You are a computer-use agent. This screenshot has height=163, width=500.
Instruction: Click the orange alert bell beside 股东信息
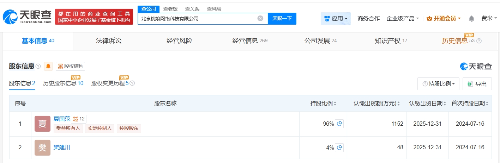click(48, 66)
